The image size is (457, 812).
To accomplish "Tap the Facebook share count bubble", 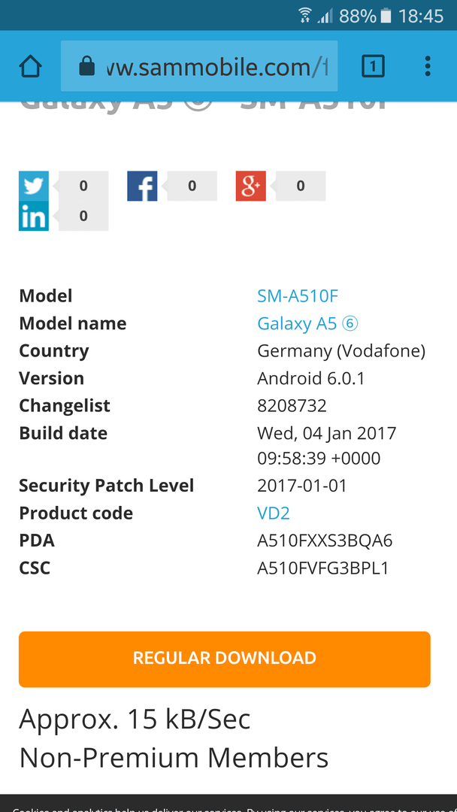I will point(192,186).
